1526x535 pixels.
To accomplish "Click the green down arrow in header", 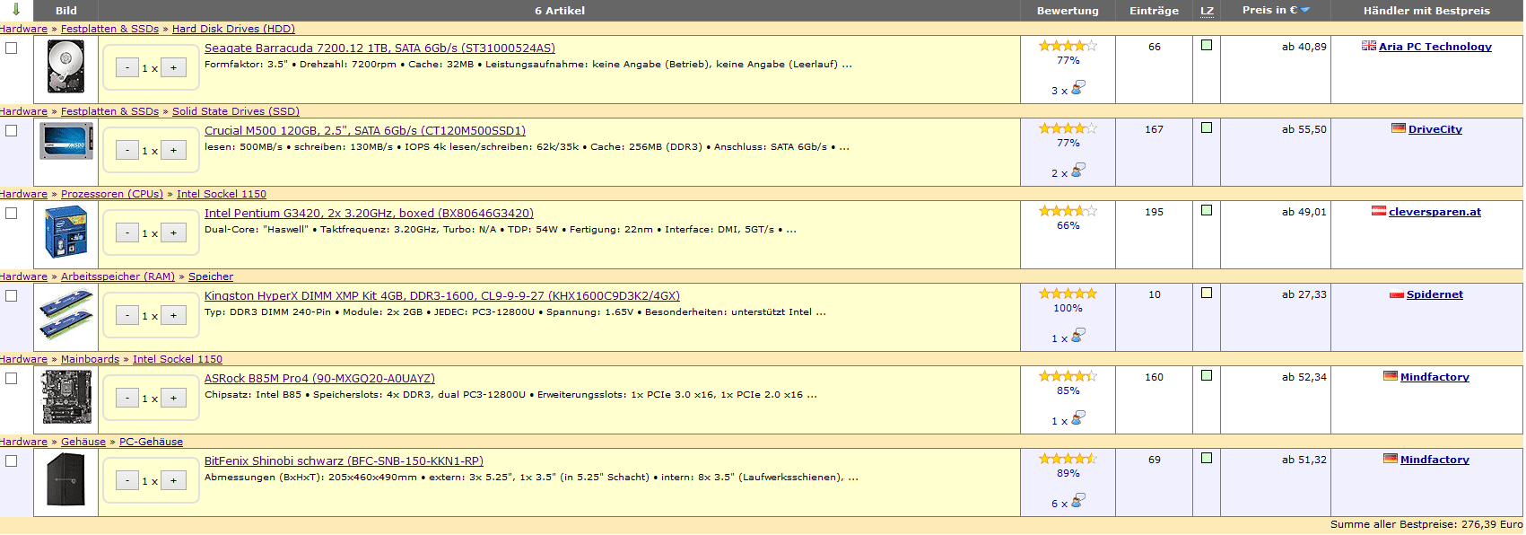I will click(16, 10).
